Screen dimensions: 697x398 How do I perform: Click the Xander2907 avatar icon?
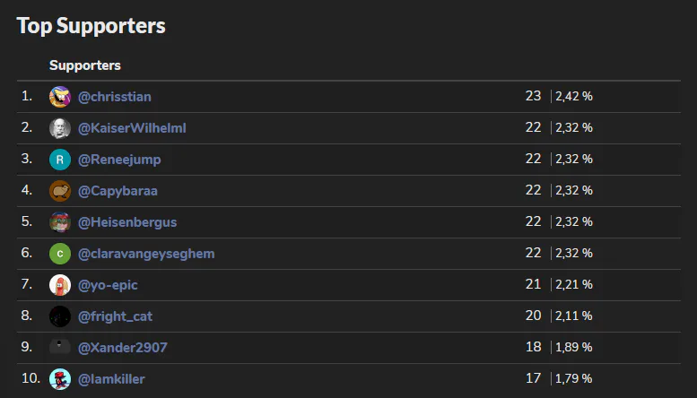60,348
